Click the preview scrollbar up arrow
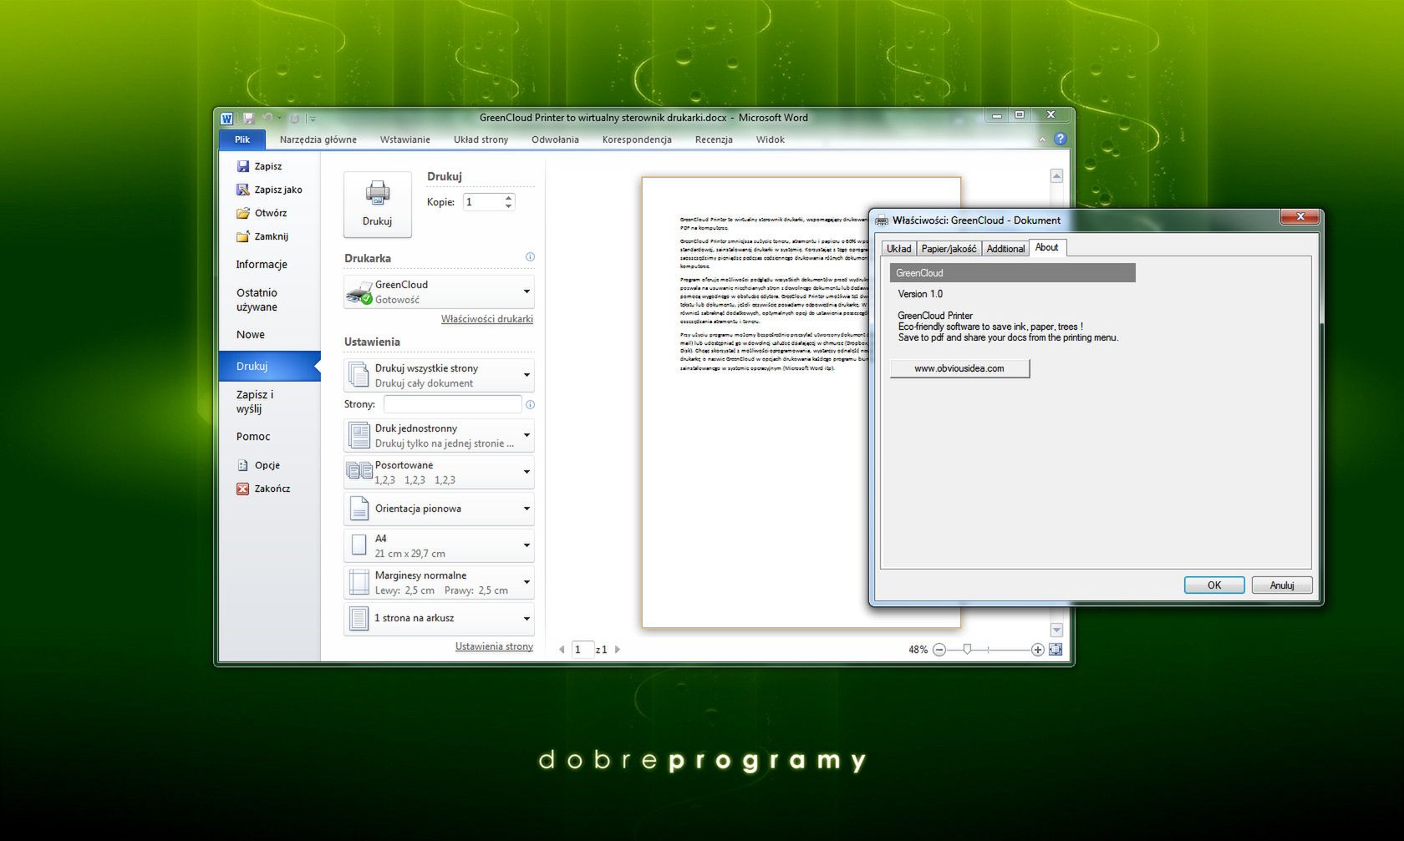The height and width of the screenshot is (841, 1404). pos(1056,176)
